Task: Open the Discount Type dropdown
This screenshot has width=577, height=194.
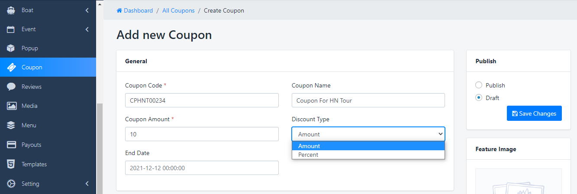Action: click(368, 134)
